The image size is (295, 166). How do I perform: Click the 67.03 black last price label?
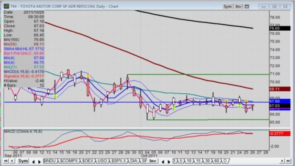tap(280, 106)
